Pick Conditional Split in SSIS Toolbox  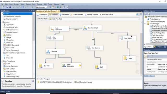pyautogui.click(x=12, y=27)
